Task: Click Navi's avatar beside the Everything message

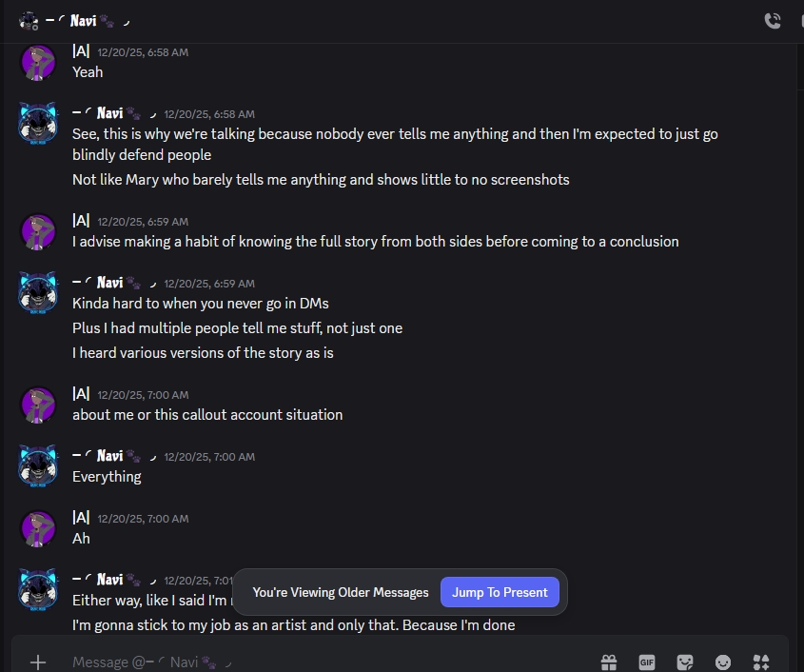Action: pos(39,466)
